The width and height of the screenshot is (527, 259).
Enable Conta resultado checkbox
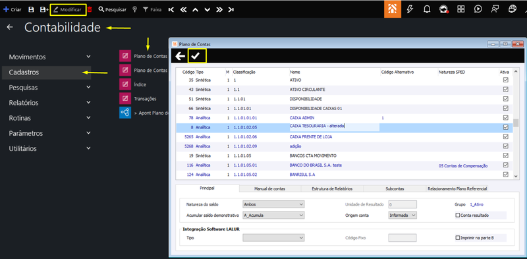457,215
